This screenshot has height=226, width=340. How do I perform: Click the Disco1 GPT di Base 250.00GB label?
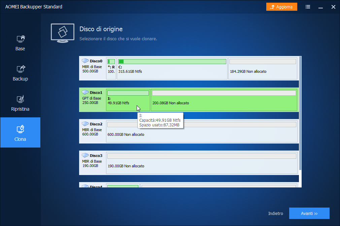click(x=92, y=101)
